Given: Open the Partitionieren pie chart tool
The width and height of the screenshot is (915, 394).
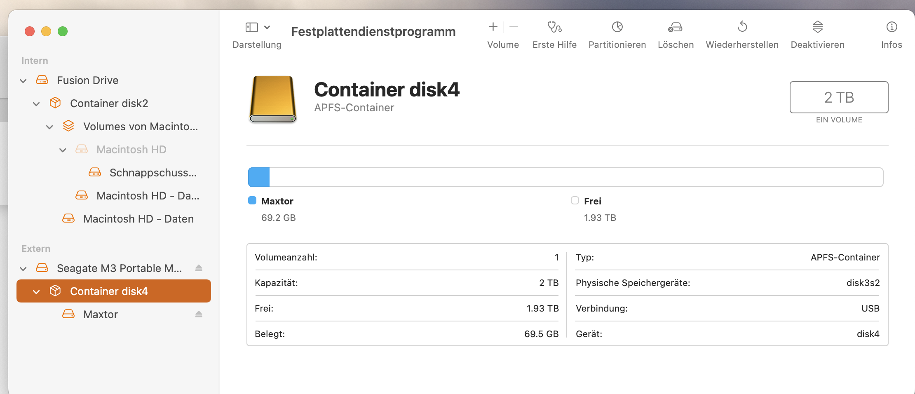Looking at the screenshot, I should tap(617, 27).
